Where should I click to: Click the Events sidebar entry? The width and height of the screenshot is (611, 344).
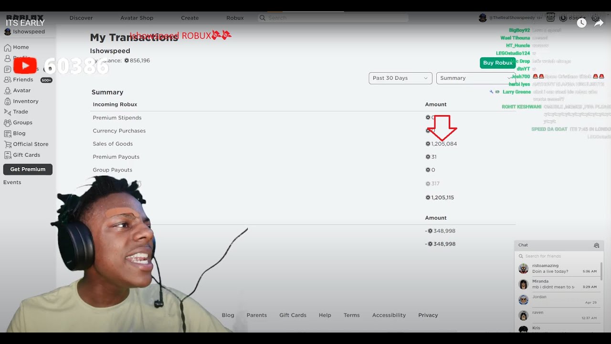tap(12, 182)
